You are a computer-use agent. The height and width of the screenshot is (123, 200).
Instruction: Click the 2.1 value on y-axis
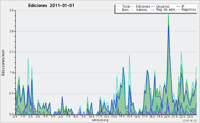[11, 52]
